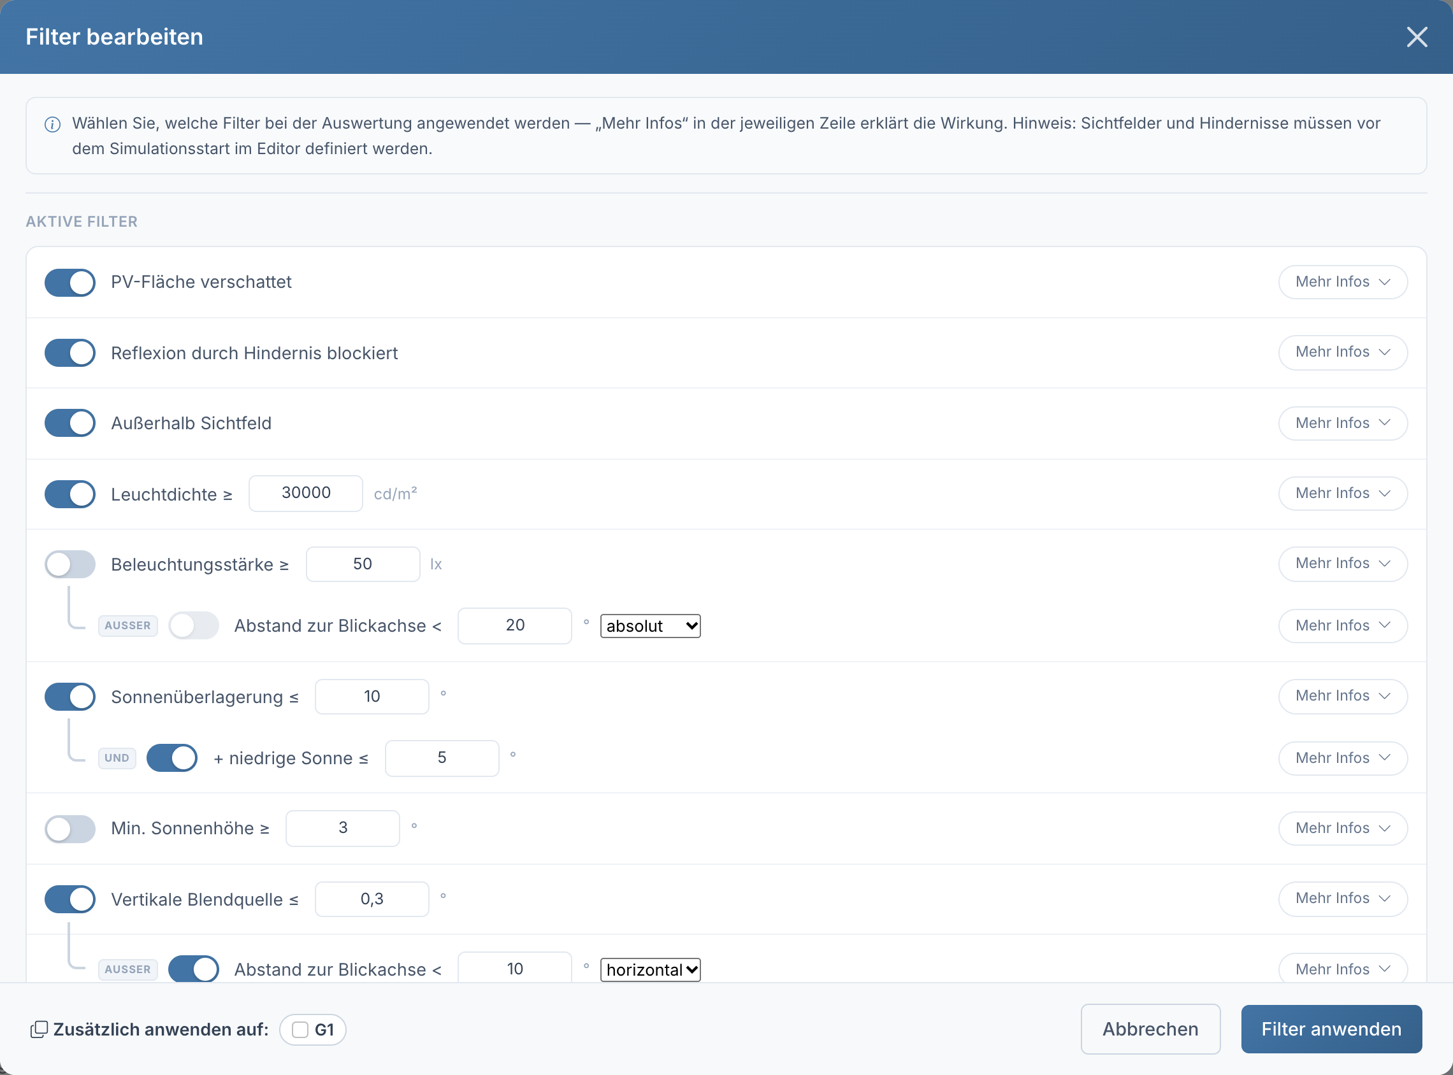Screen dimensions: 1453x1075
Task: Click the Leuchtdichte value field 30000
Action: click(x=306, y=494)
